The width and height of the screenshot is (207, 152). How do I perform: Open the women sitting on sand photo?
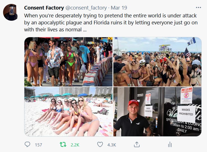(68, 112)
